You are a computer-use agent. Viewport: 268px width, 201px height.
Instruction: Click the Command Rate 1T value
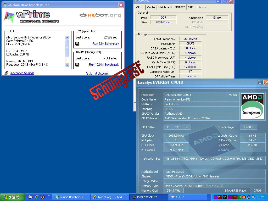pyautogui.click(x=190, y=72)
